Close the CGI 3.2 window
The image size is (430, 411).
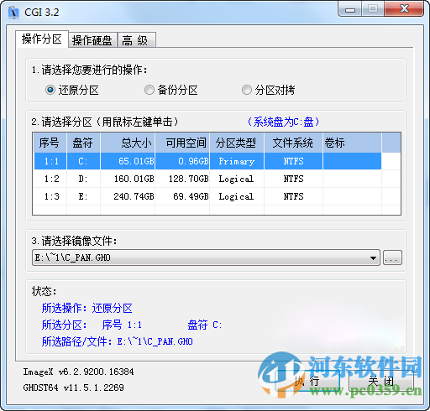point(404,9)
